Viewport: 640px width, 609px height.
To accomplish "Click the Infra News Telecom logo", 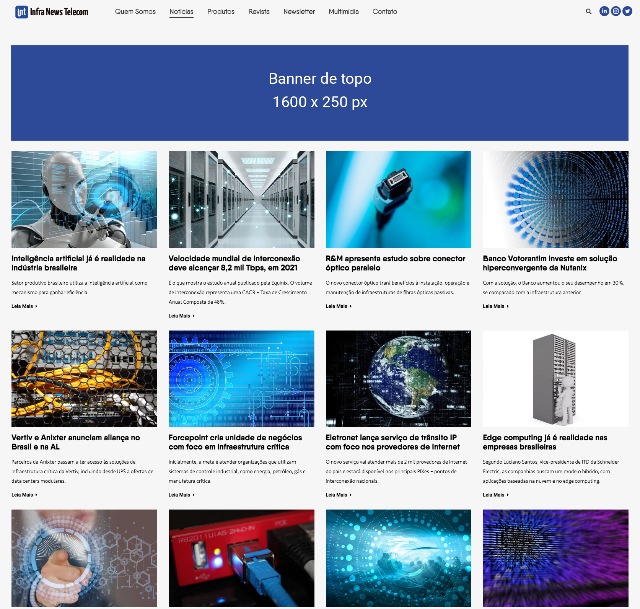I will click(x=52, y=12).
